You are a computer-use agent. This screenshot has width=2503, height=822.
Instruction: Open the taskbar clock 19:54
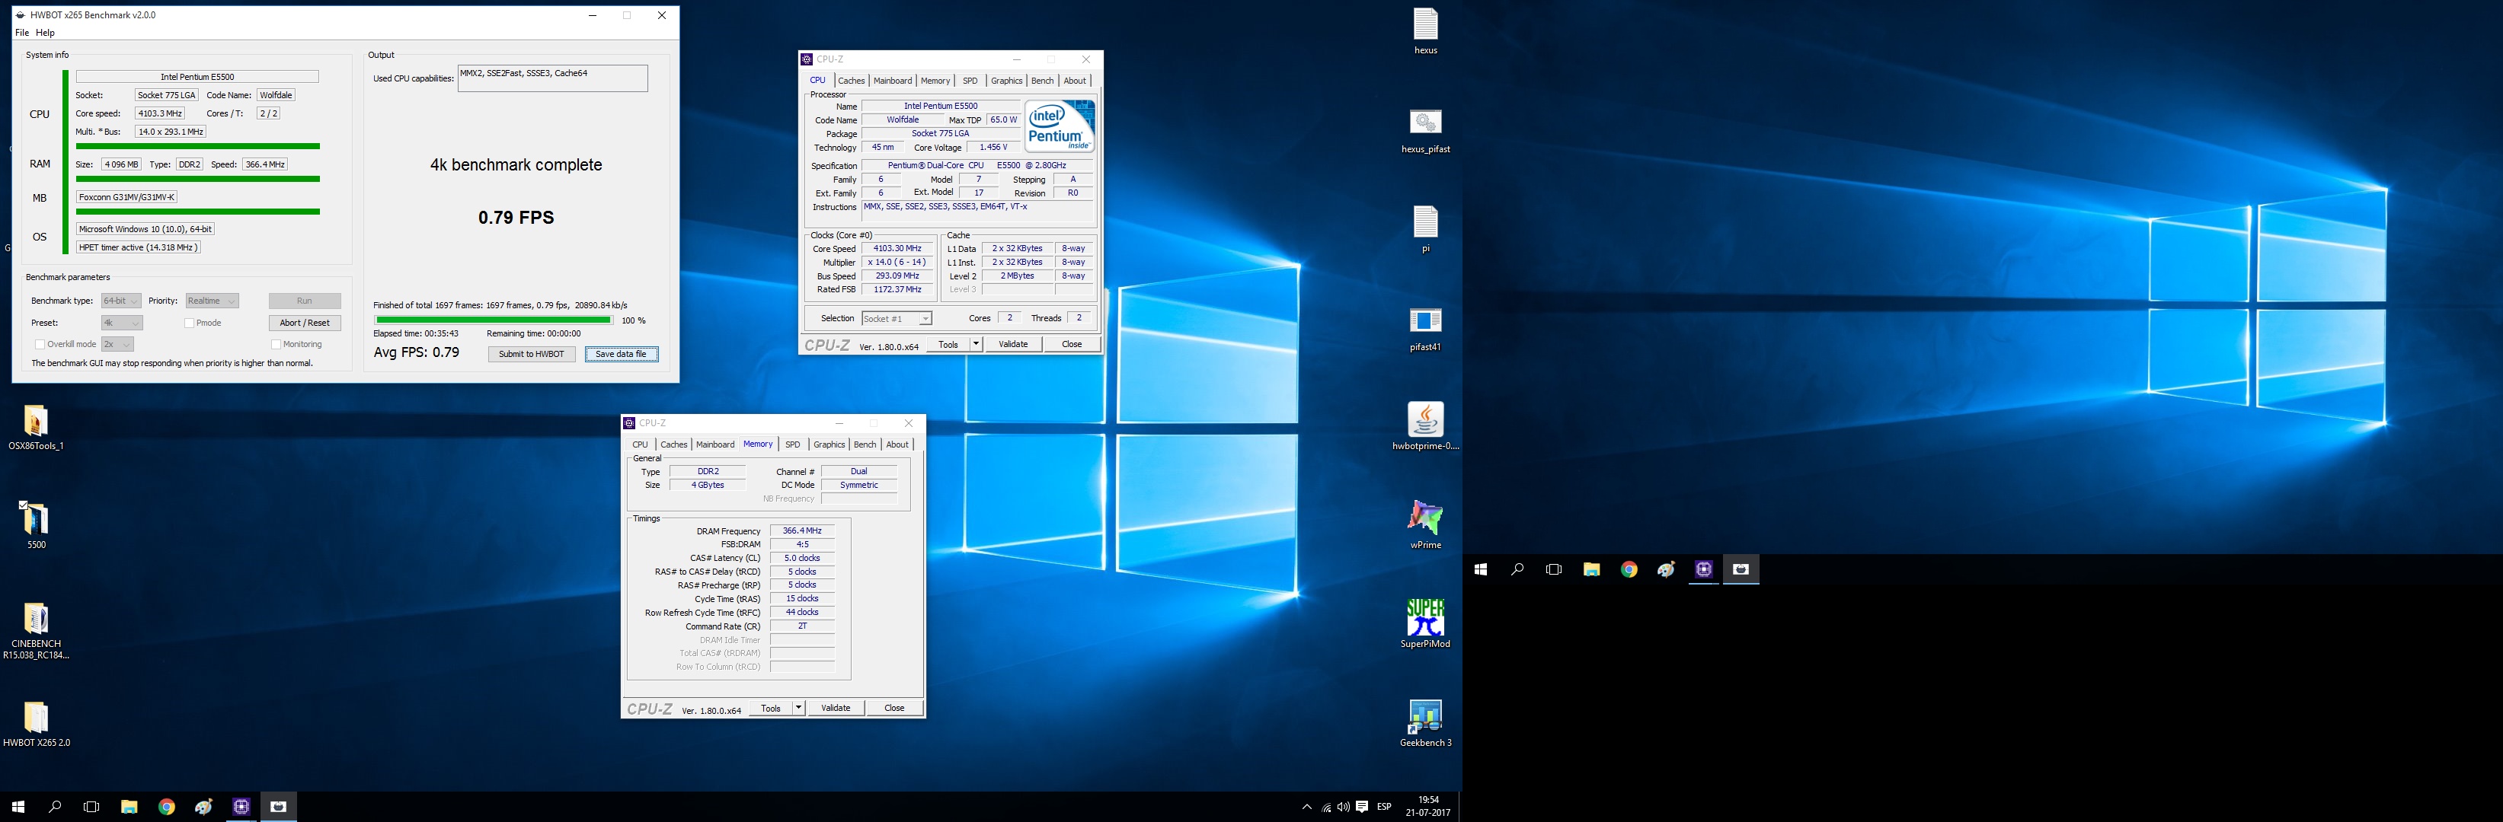tap(1427, 807)
